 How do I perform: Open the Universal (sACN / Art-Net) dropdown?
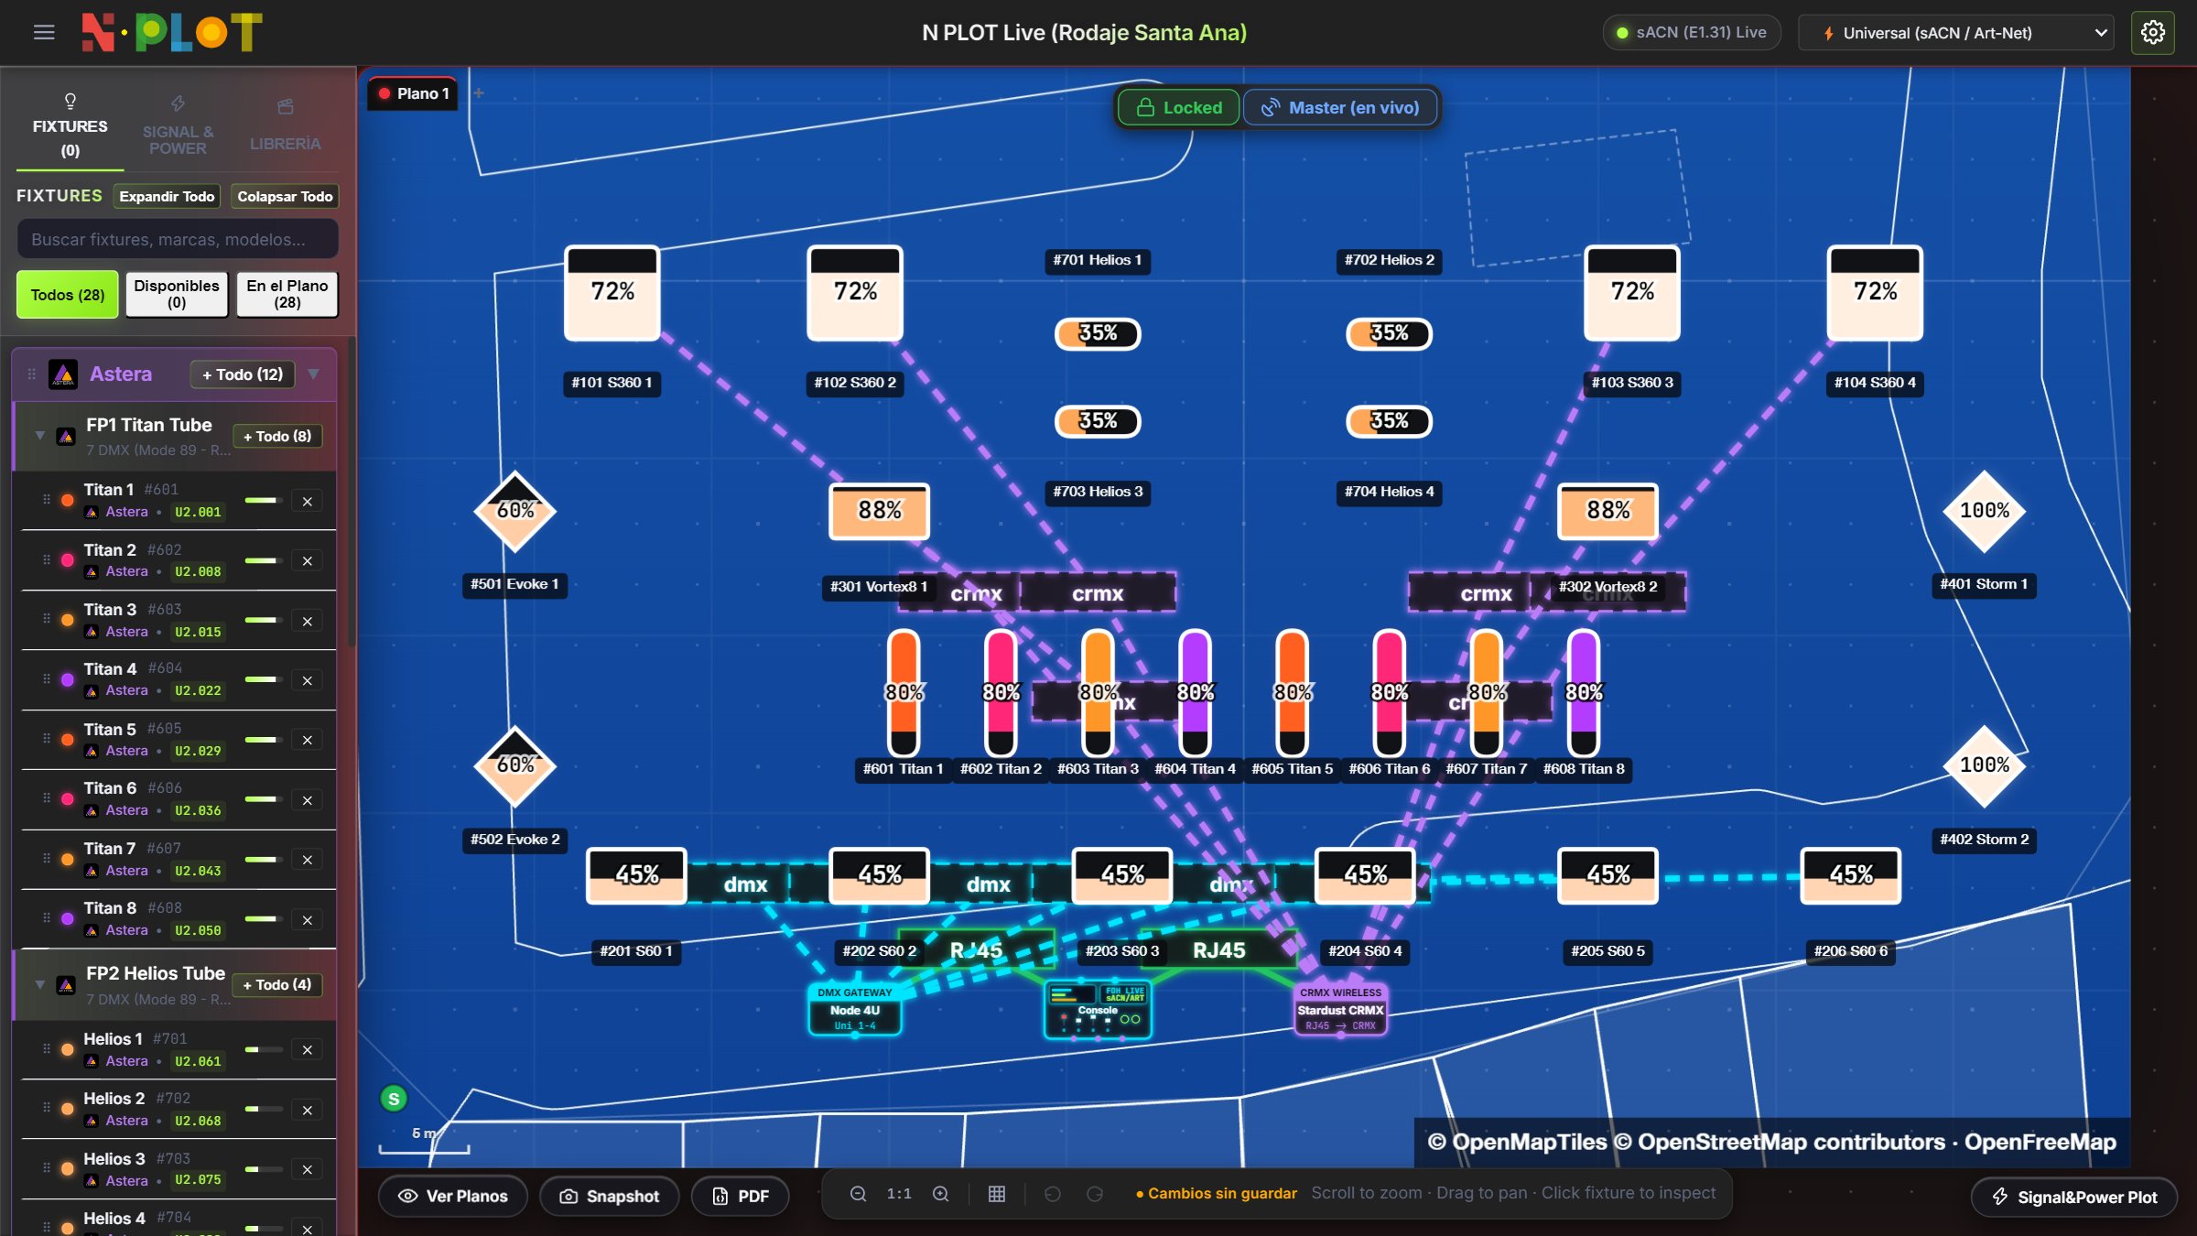point(1955,33)
